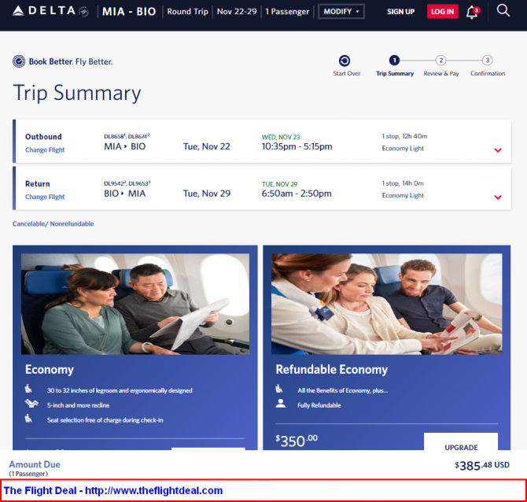Click the $385.48 USD amount due
Screen dimensions: 527x502
pyautogui.click(x=482, y=466)
